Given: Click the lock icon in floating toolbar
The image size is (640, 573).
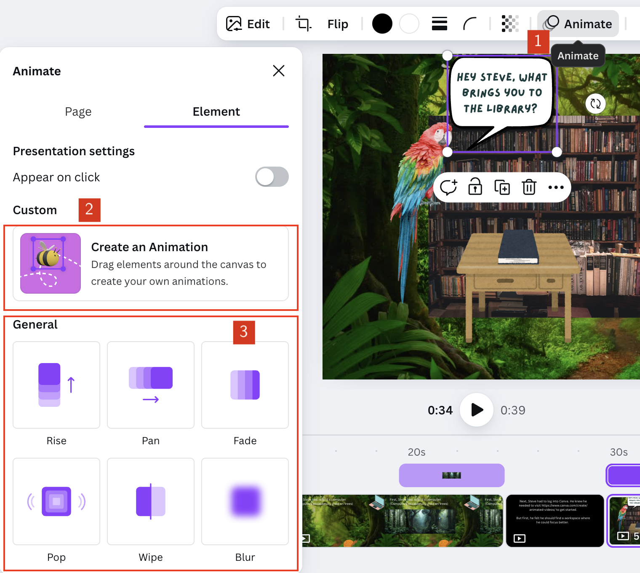Looking at the screenshot, I should 475,187.
